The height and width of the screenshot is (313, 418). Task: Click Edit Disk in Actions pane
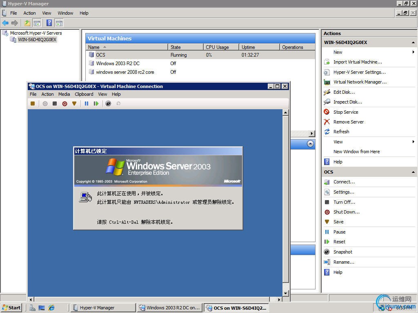coord(344,92)
